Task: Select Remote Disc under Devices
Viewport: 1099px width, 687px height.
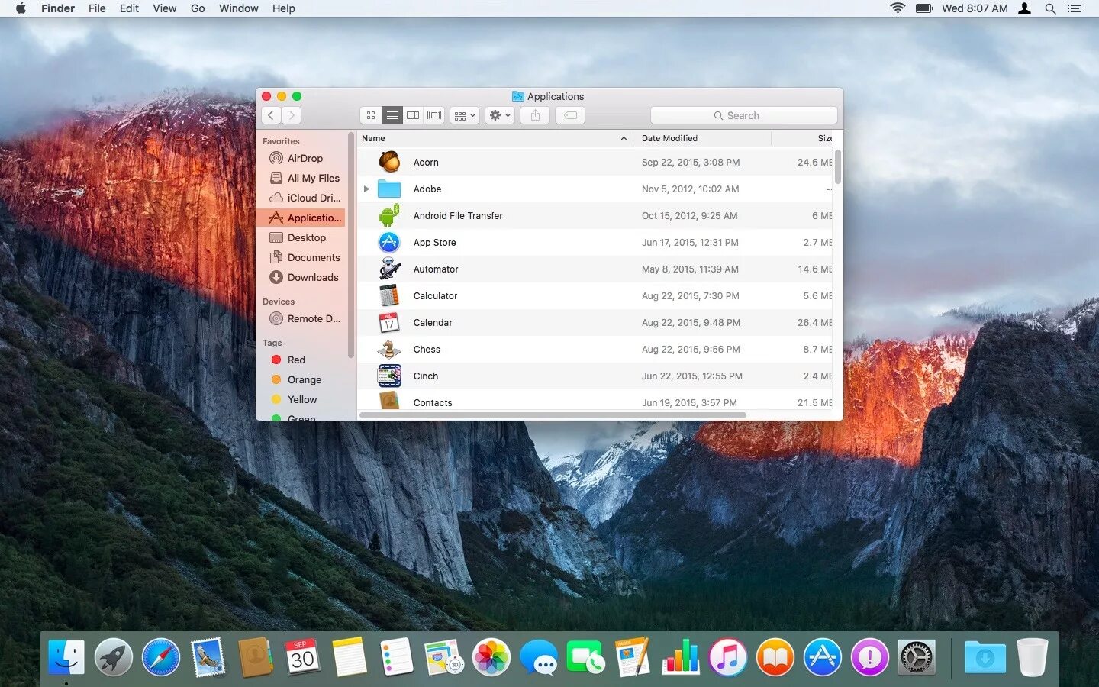Action: pyautogui.click(x=301, y=318)
